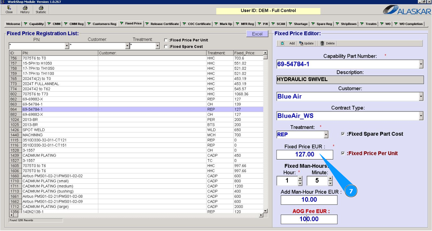Open the Treatment dropdown showing REP
This screenshot has height=231, width=432.
(x=326, y=135)
